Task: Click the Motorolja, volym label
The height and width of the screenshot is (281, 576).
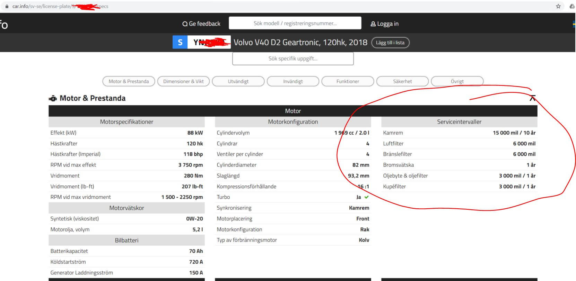Action: click(x=70, y=229)
